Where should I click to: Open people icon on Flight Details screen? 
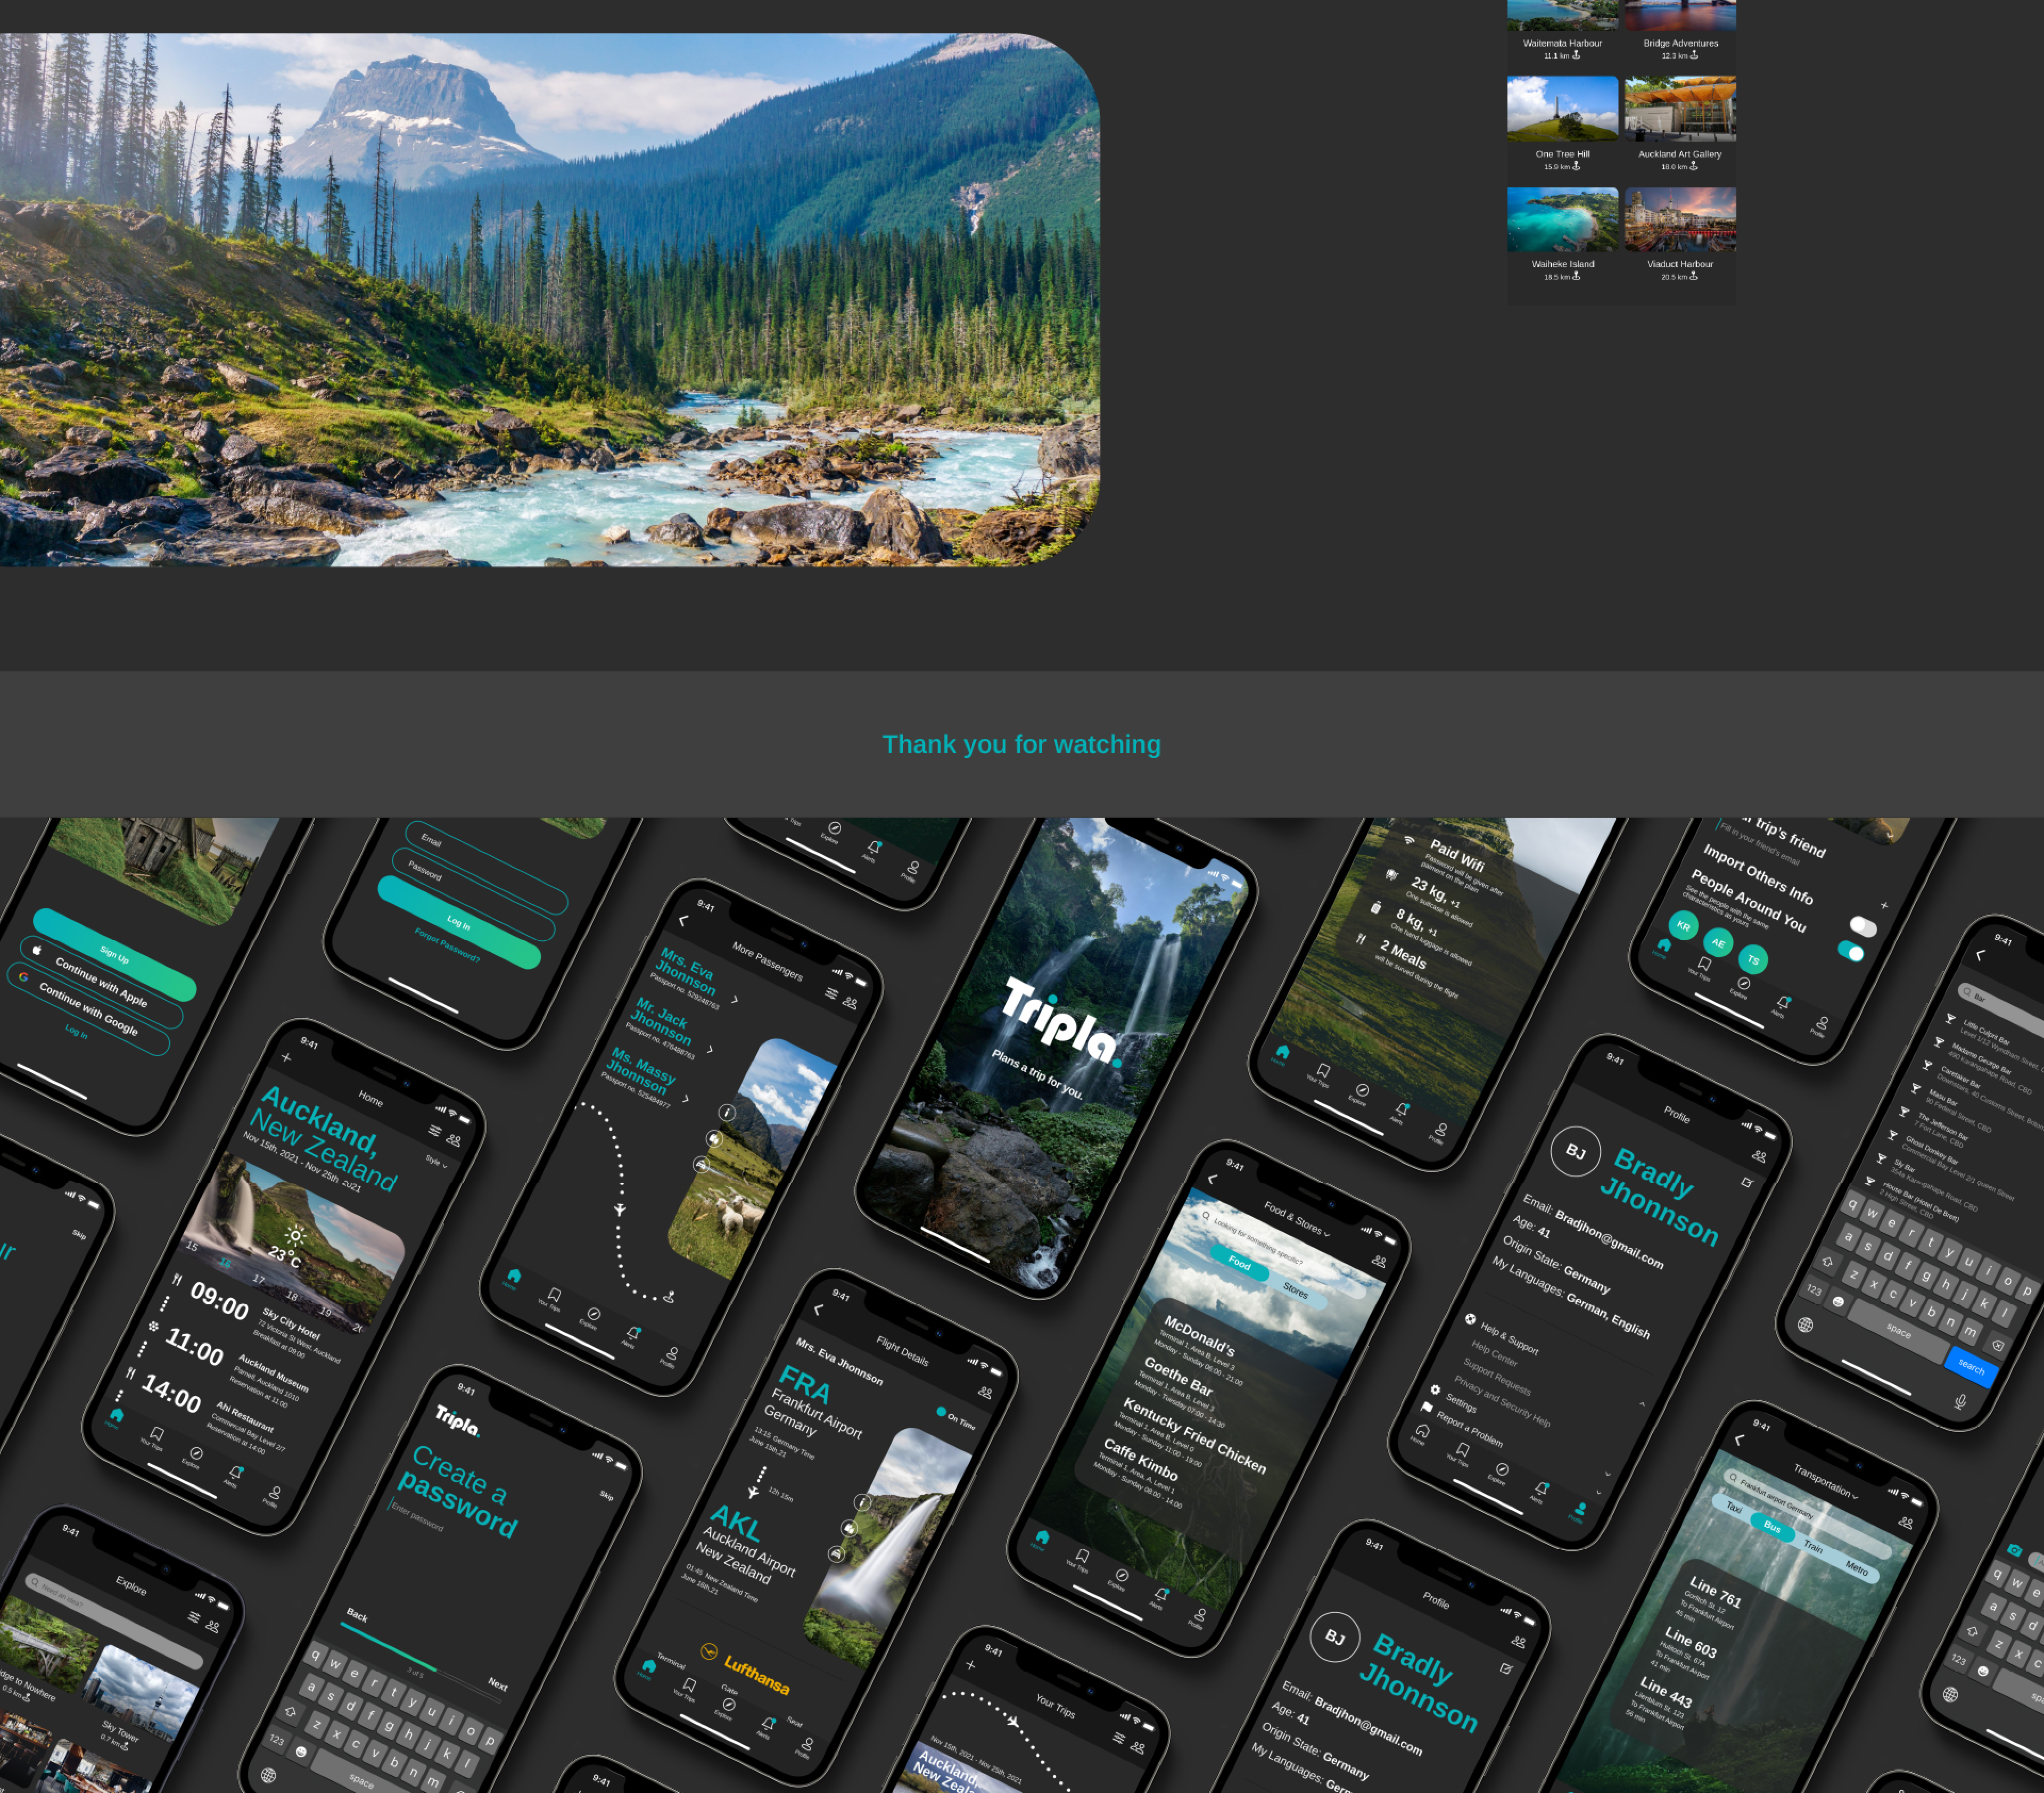pyautogui.click(x=985, y=1392)
